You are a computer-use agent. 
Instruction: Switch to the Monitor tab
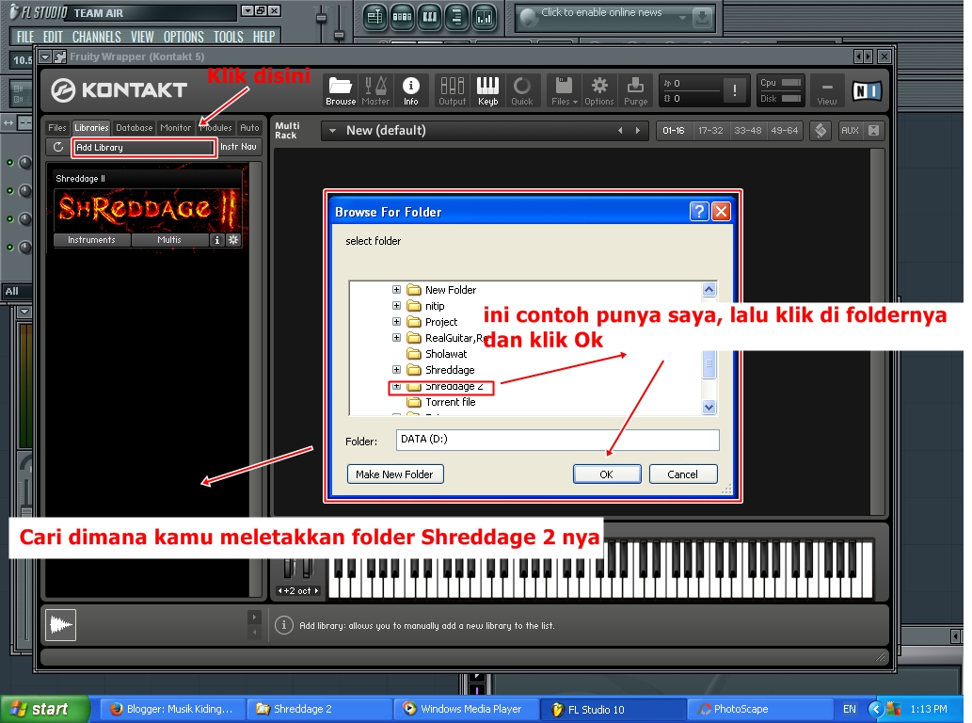coord(175,128)
